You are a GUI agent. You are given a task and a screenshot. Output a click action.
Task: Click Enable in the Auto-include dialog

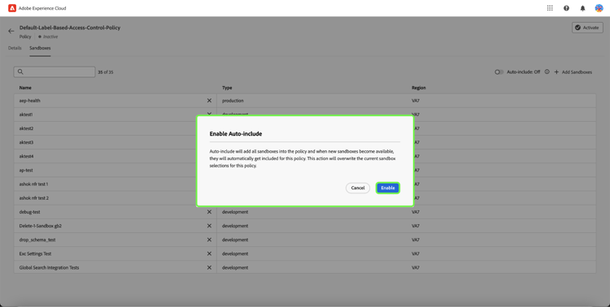(x=387, y=188)
